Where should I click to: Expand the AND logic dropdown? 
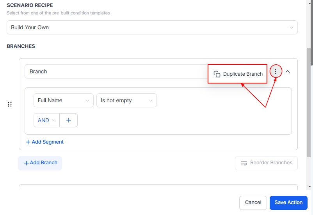(x=46, y=120)
